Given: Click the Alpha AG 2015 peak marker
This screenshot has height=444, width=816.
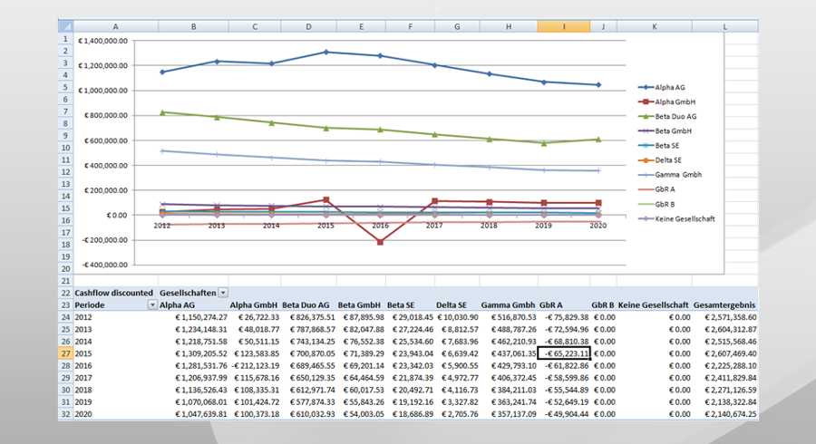Looking at the screenshot, I should [325, 52].
